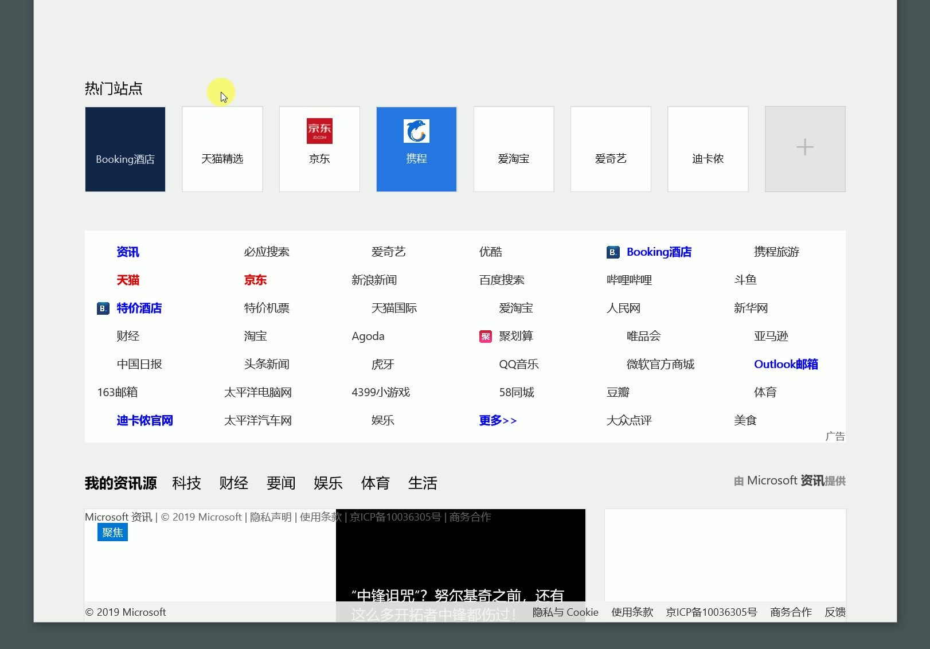Image resolution: width=930 pixels, height=649 pixels.
Task: Click the footer 反馈 link
Action: [835, 612]
